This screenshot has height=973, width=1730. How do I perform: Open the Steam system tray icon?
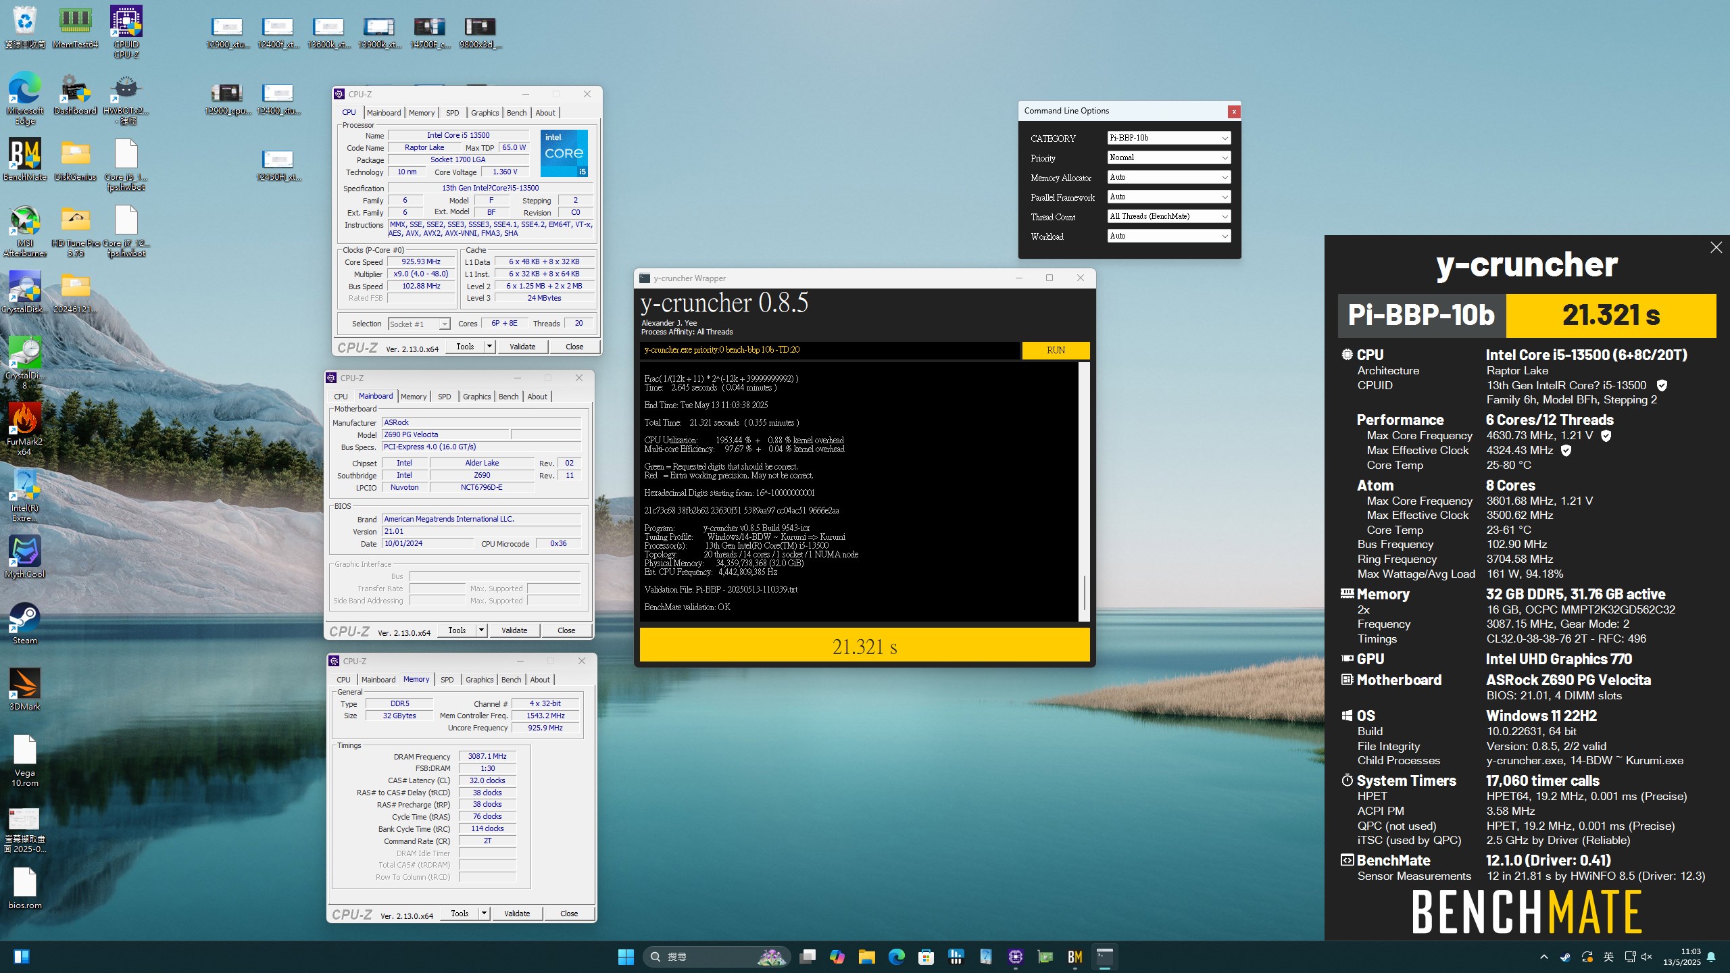pyautogui.click(x=1565, y=957)
